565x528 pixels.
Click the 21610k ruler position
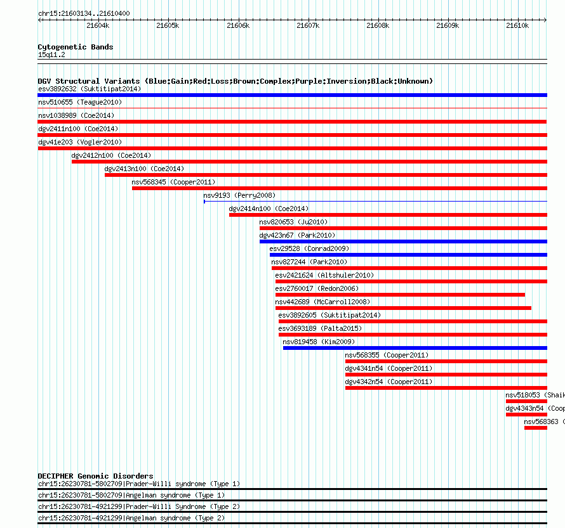click(518, 25)
